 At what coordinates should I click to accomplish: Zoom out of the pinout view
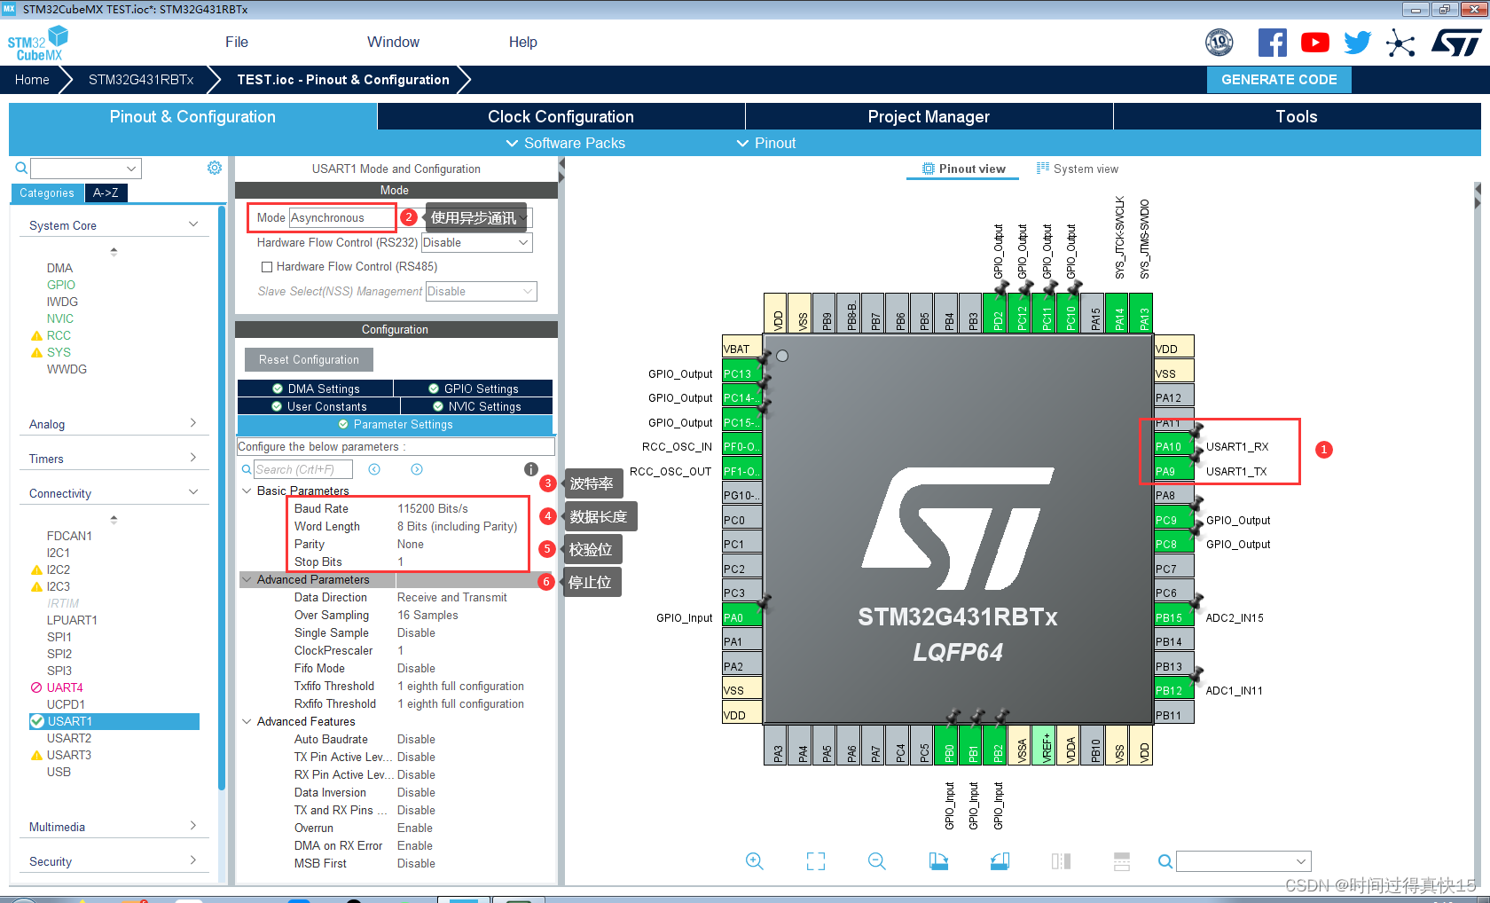click(877, 861)
